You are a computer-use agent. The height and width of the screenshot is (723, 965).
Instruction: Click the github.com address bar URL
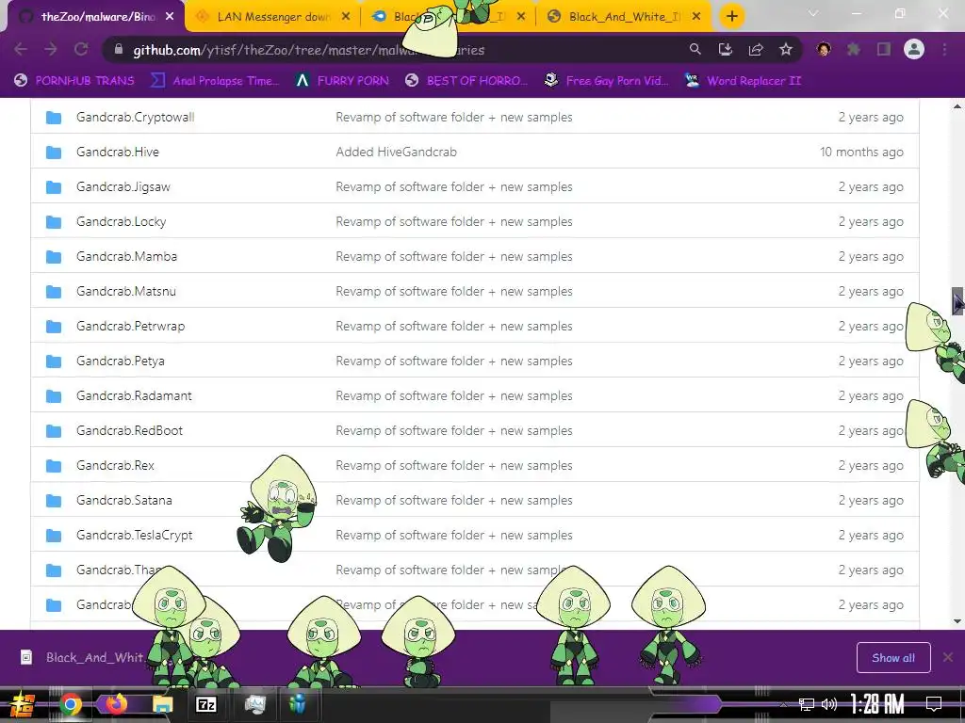point(308,50)
